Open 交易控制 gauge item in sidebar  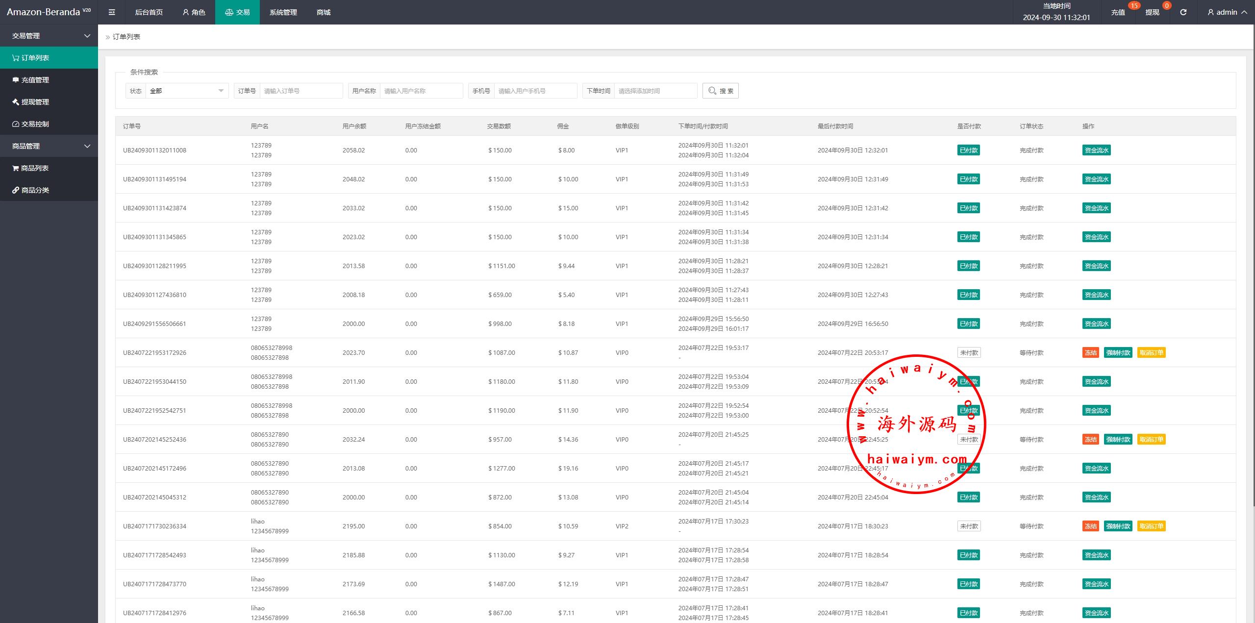(x=35, y=124)
